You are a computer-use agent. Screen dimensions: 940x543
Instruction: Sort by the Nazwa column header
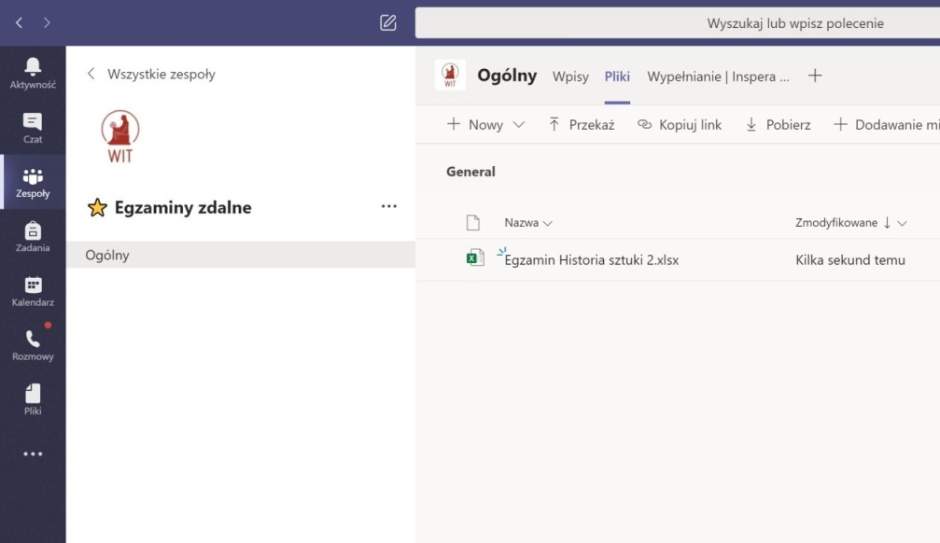(x=528, y=222)
